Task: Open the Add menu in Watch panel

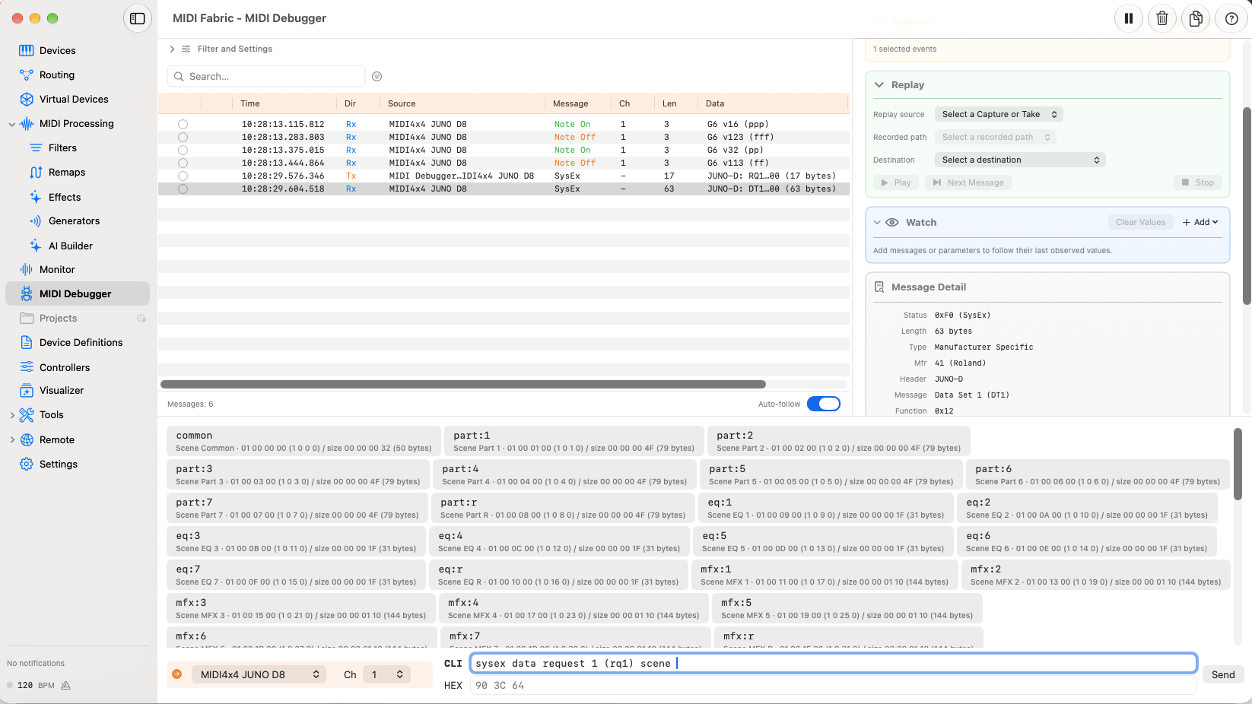Action: point(1200,222)
